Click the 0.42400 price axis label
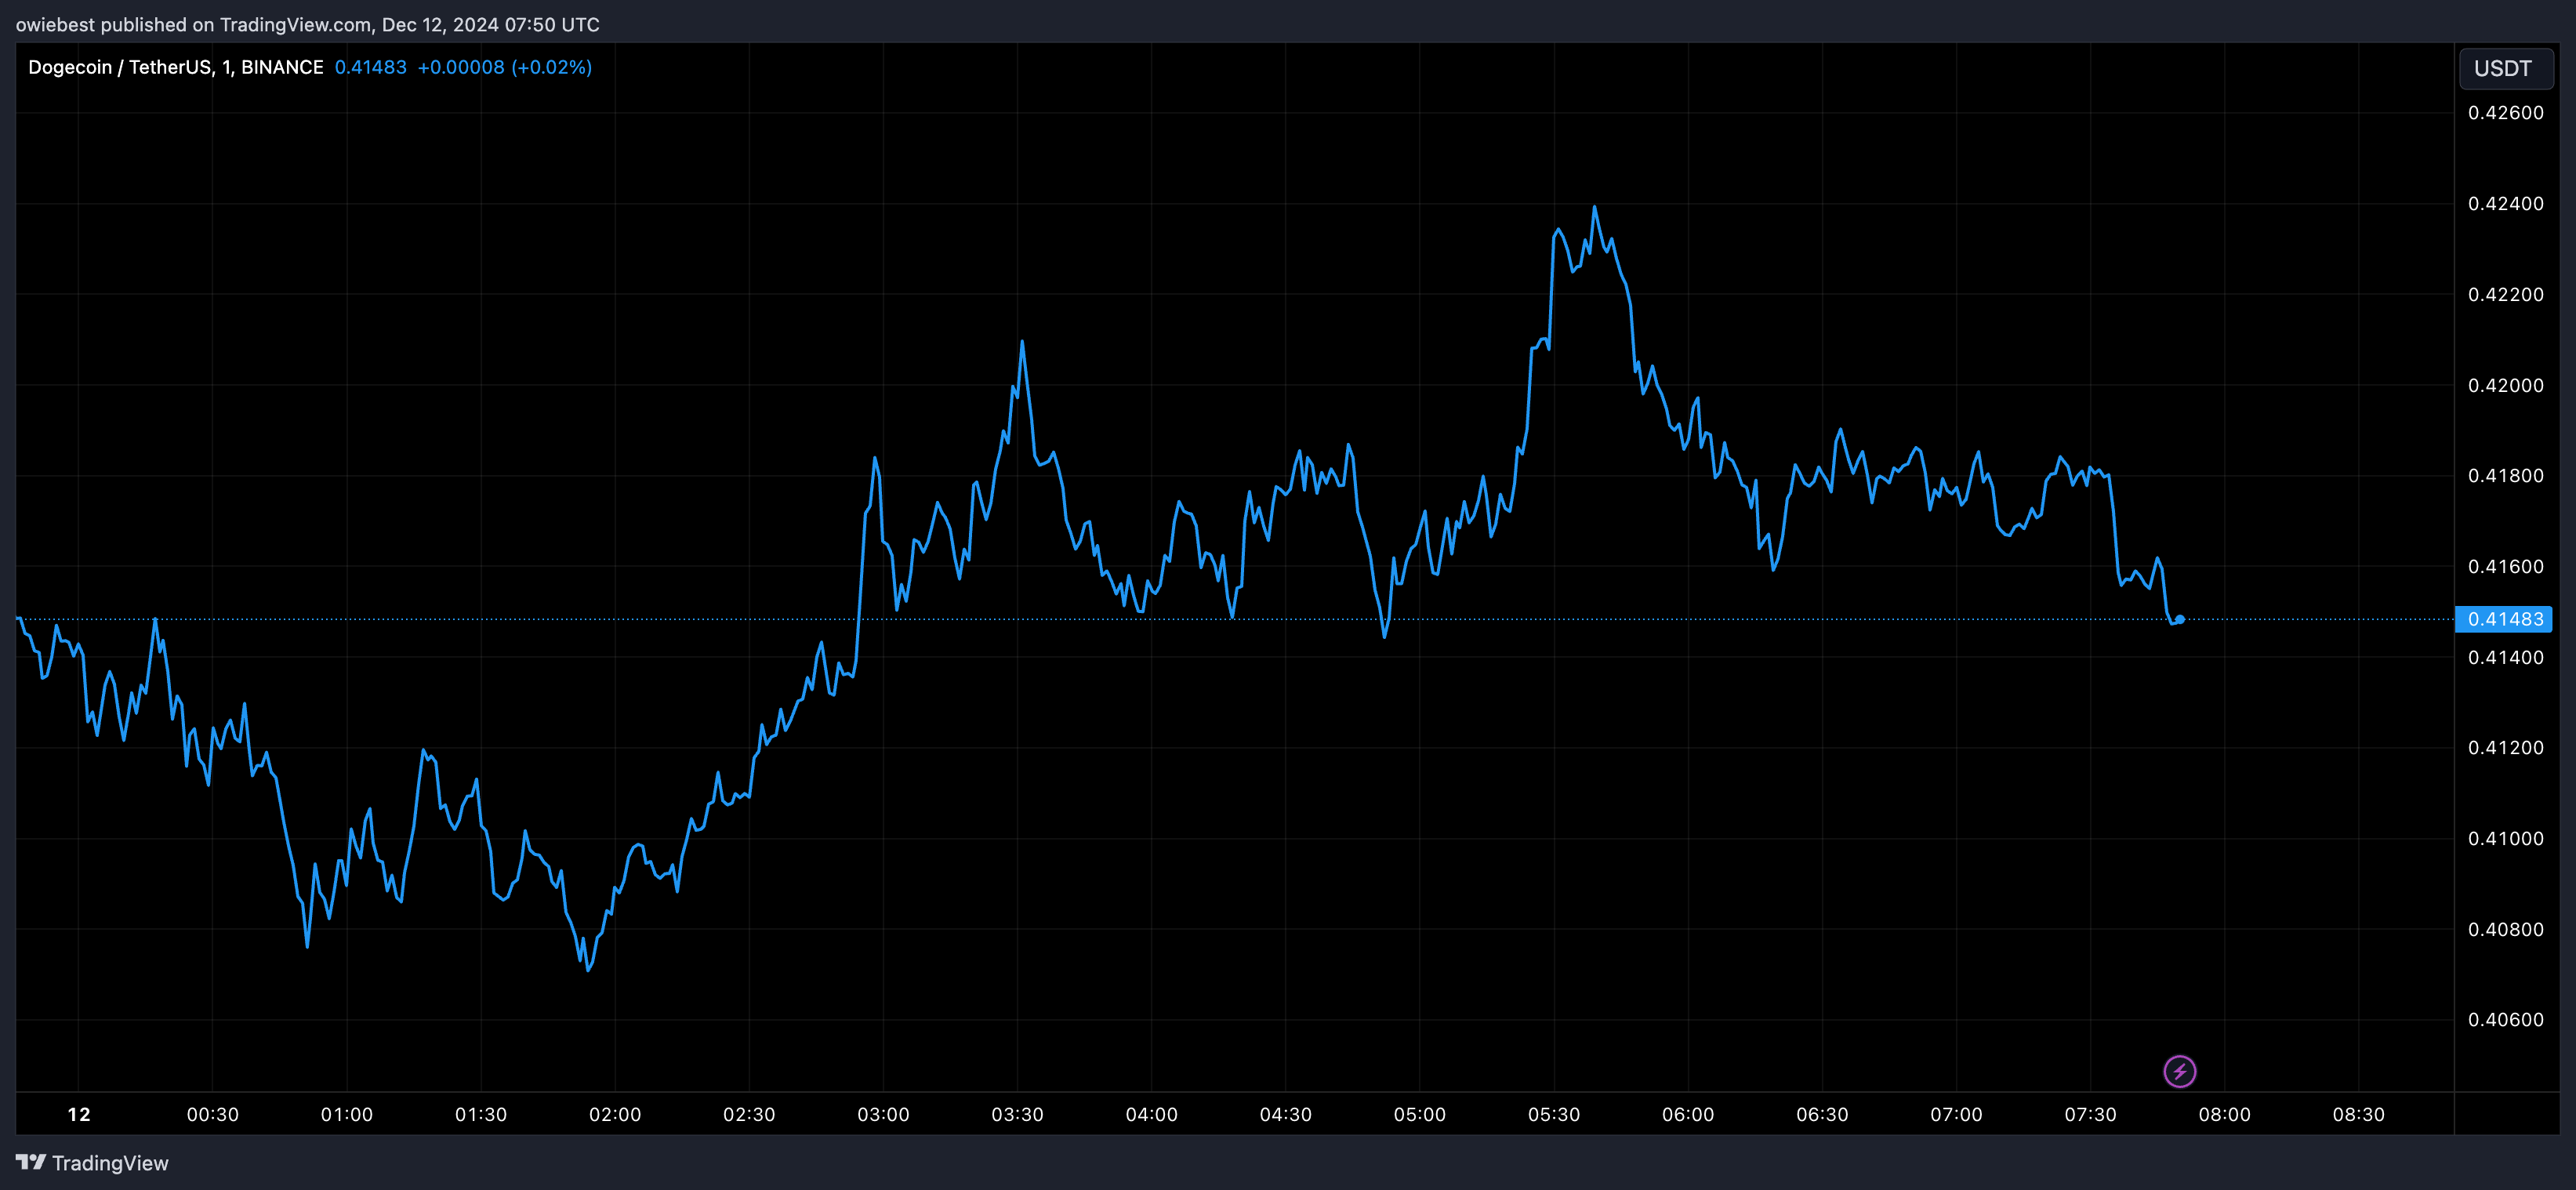2576x1190 pixels. pos(2505,204)
